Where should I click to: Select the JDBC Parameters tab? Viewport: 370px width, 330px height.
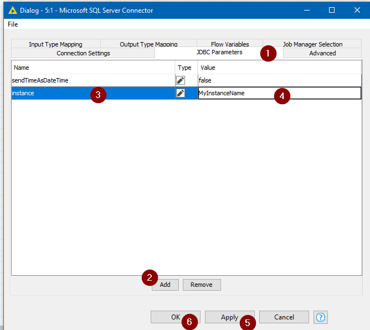(x=219, y=53)
